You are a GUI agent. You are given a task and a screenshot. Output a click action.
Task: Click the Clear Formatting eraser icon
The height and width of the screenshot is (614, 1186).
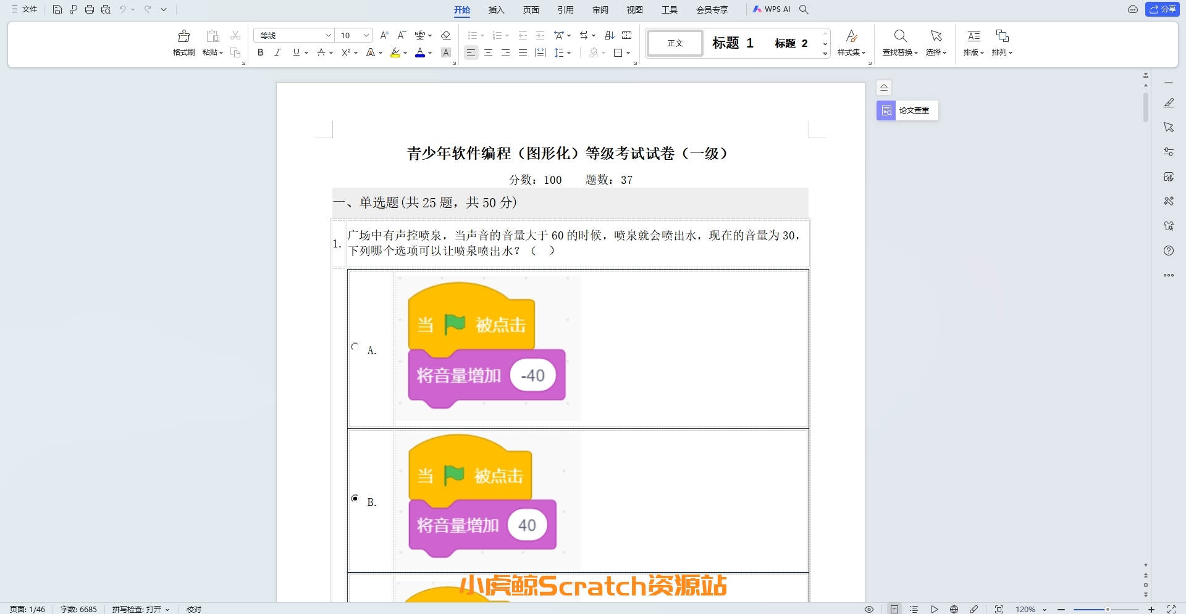pyautogui.click(x=446, y=35)
